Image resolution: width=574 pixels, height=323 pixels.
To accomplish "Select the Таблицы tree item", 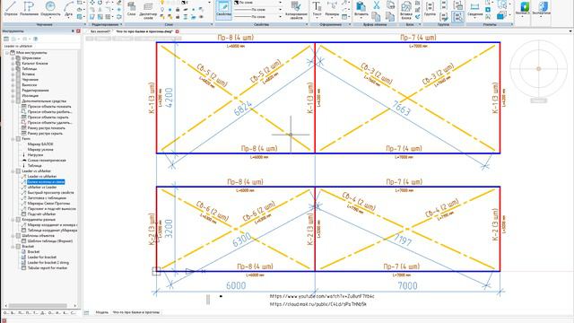I will (x=30, y=69).
